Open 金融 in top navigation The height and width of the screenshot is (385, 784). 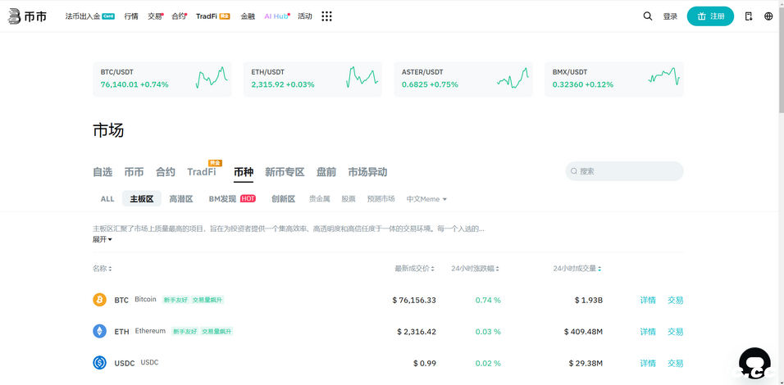pyautogui.click(x=248, y=16)
